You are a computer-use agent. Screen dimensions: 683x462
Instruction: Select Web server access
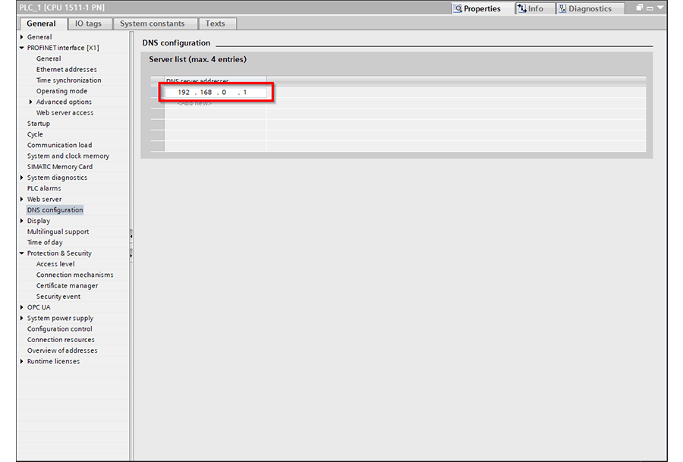[x=65, y=113]
